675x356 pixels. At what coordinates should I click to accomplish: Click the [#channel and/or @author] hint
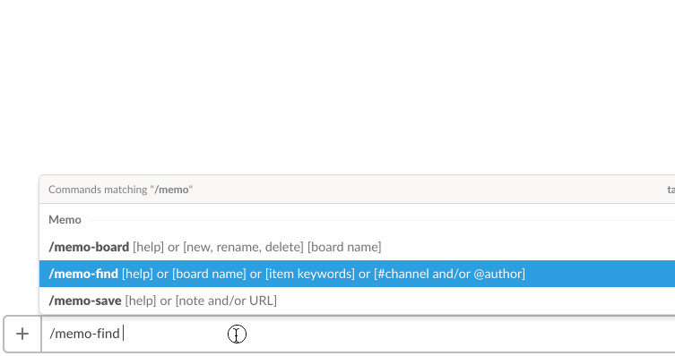point(449,274)
